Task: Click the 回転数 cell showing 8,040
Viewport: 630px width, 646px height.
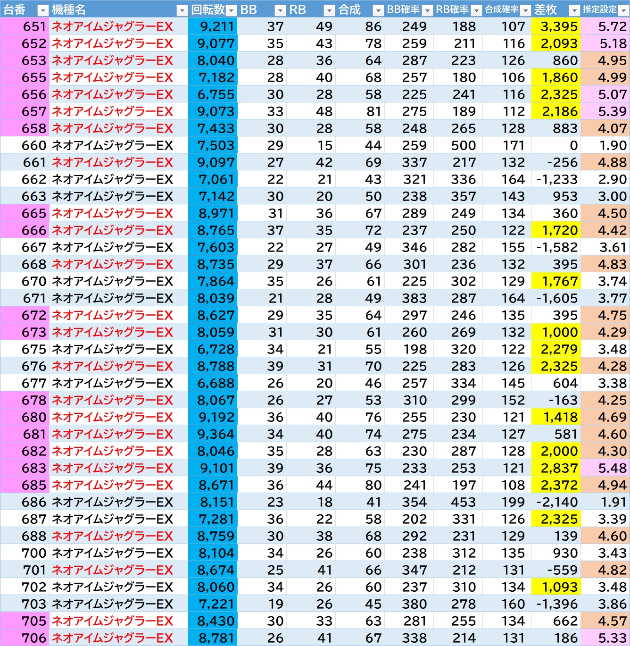Action: [213, 60]
